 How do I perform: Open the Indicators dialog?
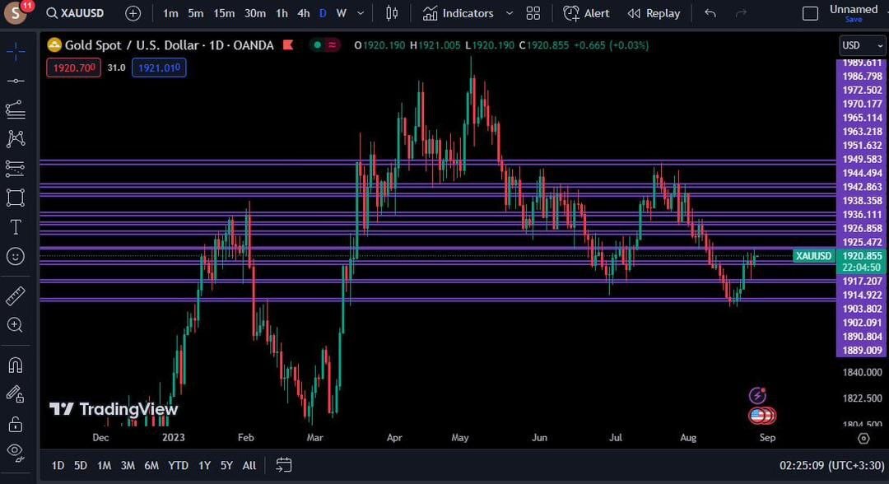pyautogui.click(x=458, y=13)
